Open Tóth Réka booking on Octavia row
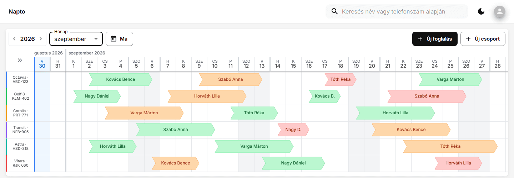This screenshot has width=514, height=178. click(341, 79)
